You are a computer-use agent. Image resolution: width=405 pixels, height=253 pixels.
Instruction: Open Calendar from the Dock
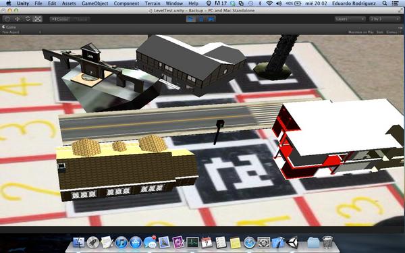(207, 243)
